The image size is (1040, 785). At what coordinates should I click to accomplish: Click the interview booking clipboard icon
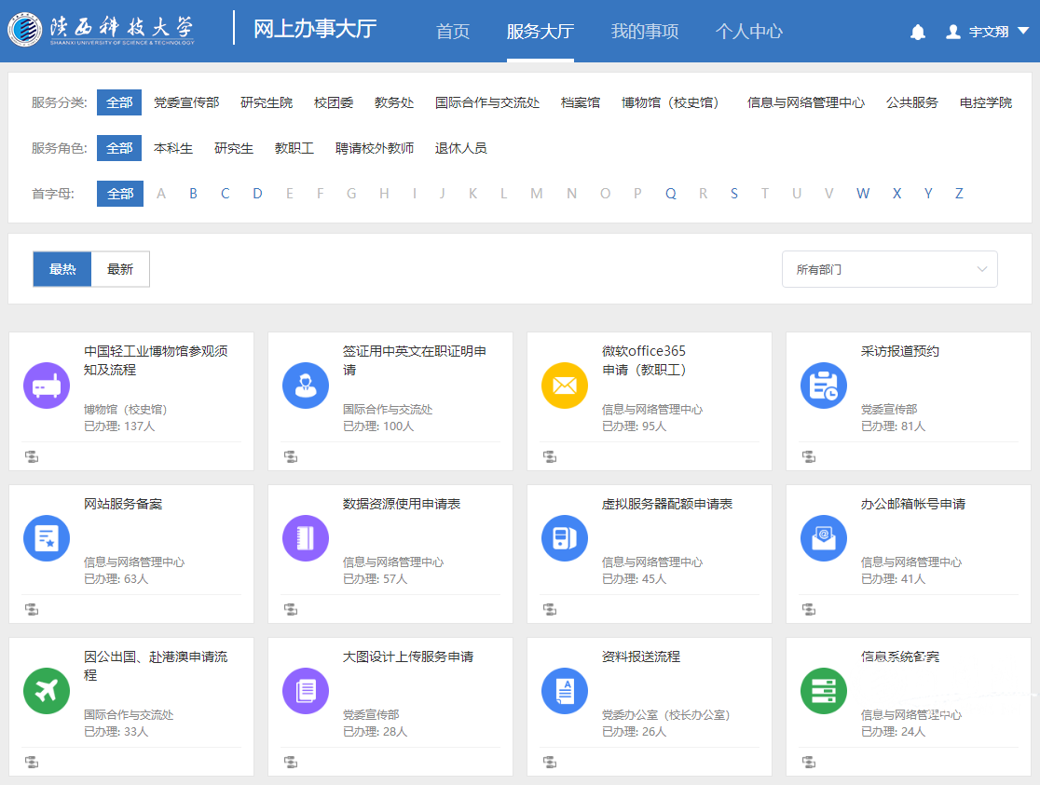824,386
